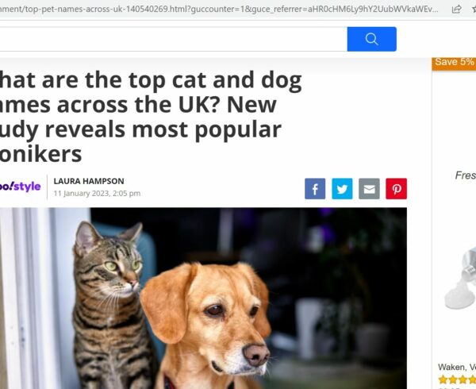Focus the search input field
The width and height of the screenshot is (476, 389).
pyautogui.click(x=173, y=39)
